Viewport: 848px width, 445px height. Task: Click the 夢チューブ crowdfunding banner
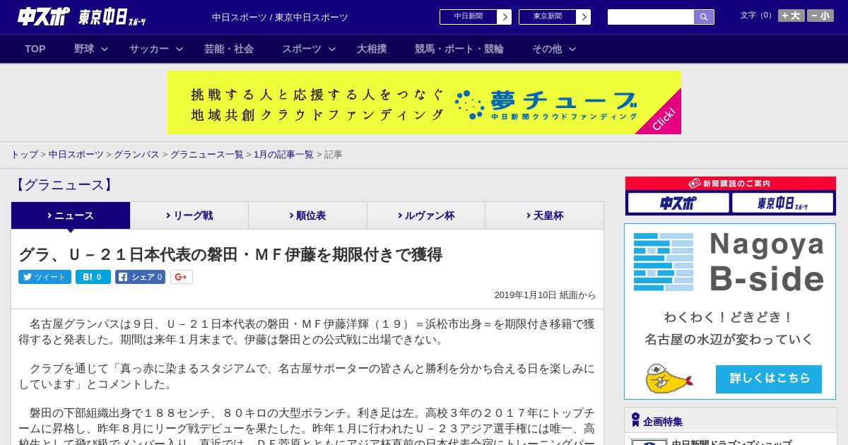[424, 102]
